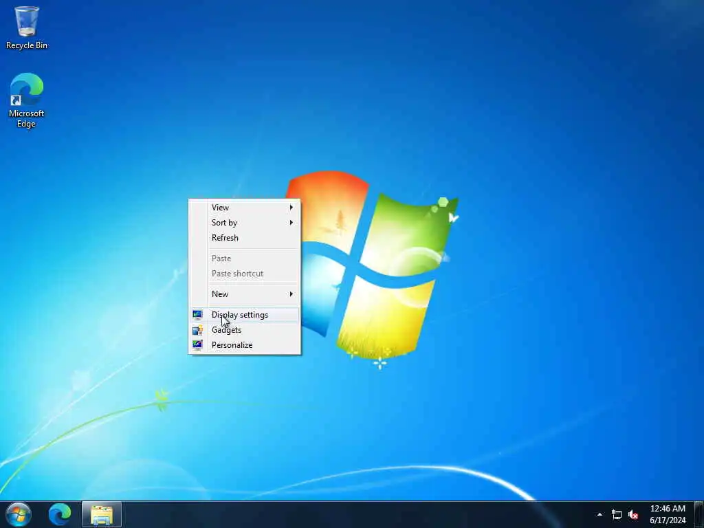Image resolution: width=704 pixels, height=528 pixels.
Task: Click the grayed-out Paste entry
Action: [244, 258]
